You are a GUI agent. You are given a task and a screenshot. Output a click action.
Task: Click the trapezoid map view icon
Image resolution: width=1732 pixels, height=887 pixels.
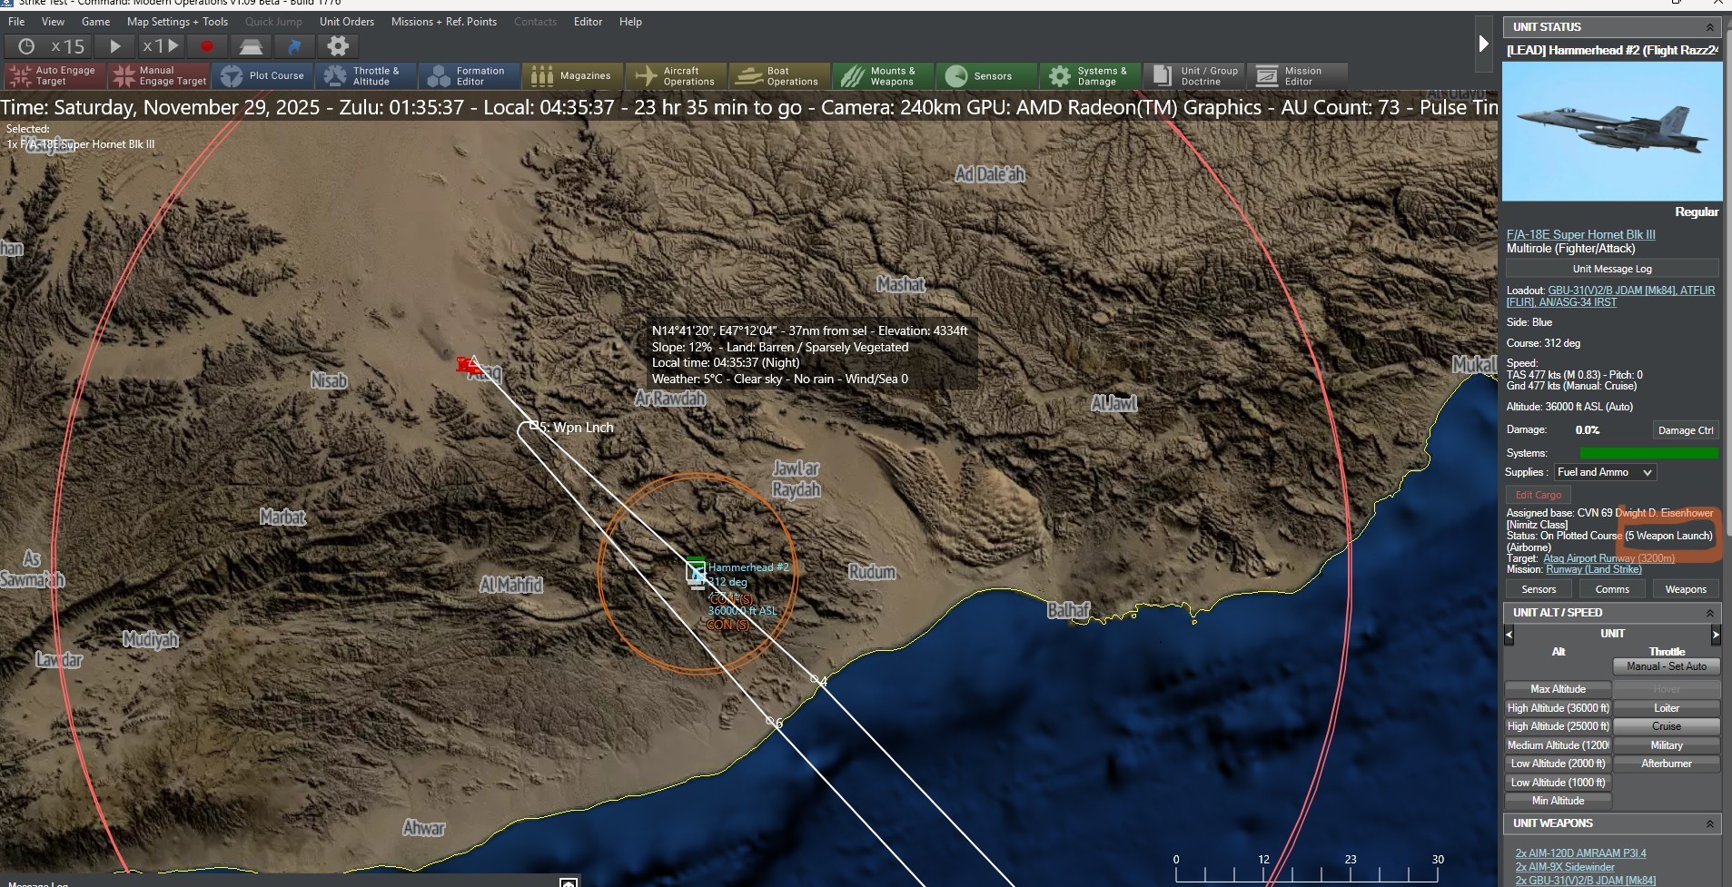251,46
